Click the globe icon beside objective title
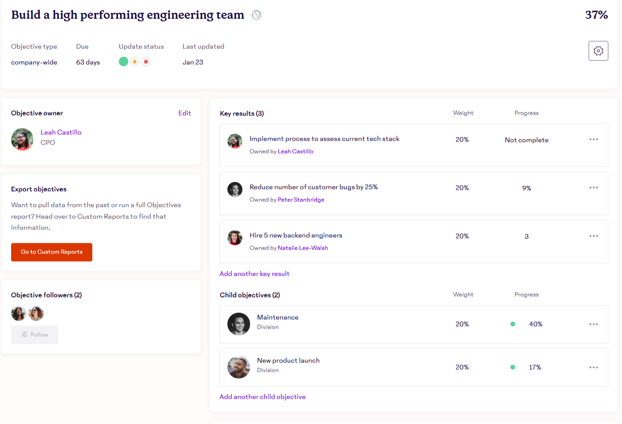Image resolution: width=622 pixels, height=424 pixels. click(256, 15)
